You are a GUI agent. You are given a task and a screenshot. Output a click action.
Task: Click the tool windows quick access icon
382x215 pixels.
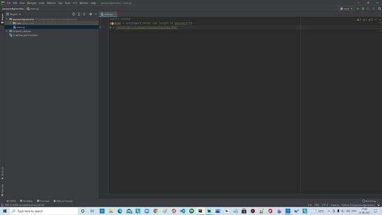point(2,205)
